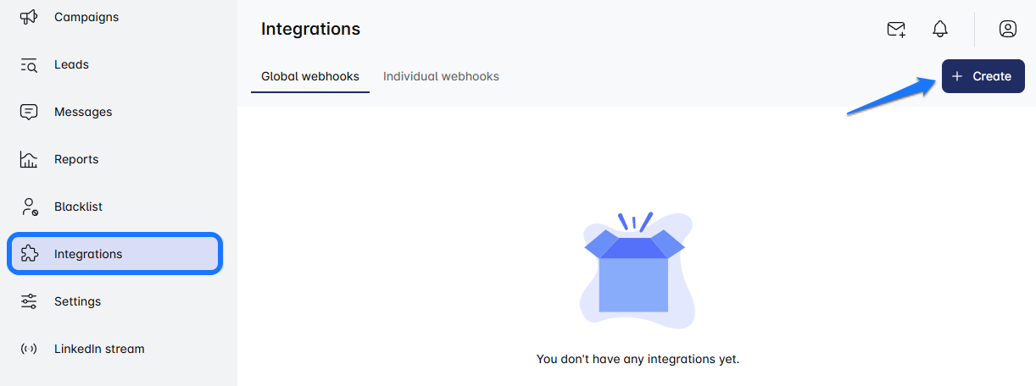Open the Reports section label

tap(76, 159)
